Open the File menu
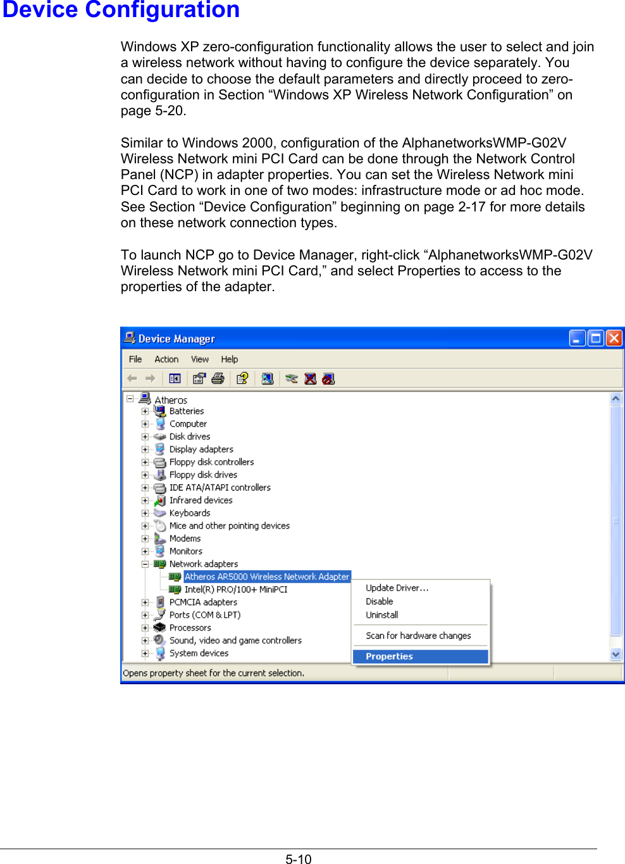This screenshot has height=864, width=625. [135, 359]
